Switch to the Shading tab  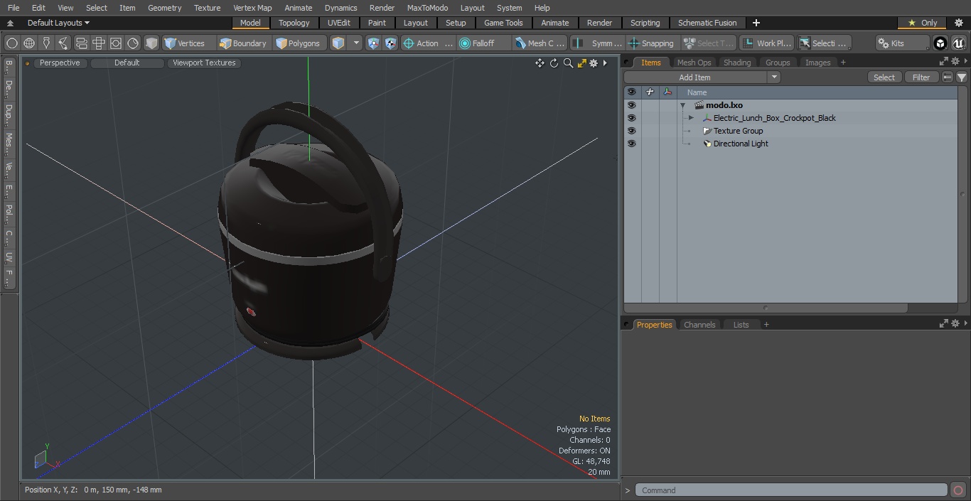pyautogui.click(x=736, y=63)
